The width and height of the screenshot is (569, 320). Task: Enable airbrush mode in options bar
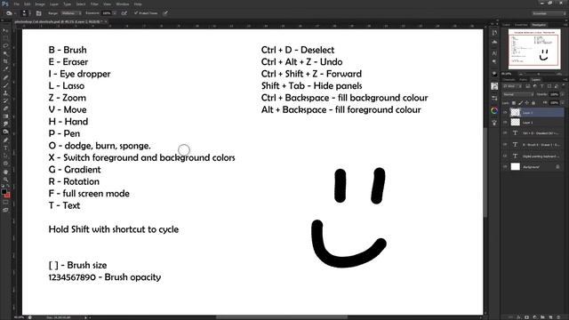pyautogui.click(x=124, y=13)
